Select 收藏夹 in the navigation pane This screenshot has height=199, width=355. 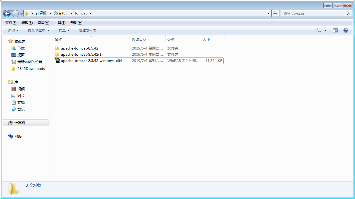tap(20, 41)
